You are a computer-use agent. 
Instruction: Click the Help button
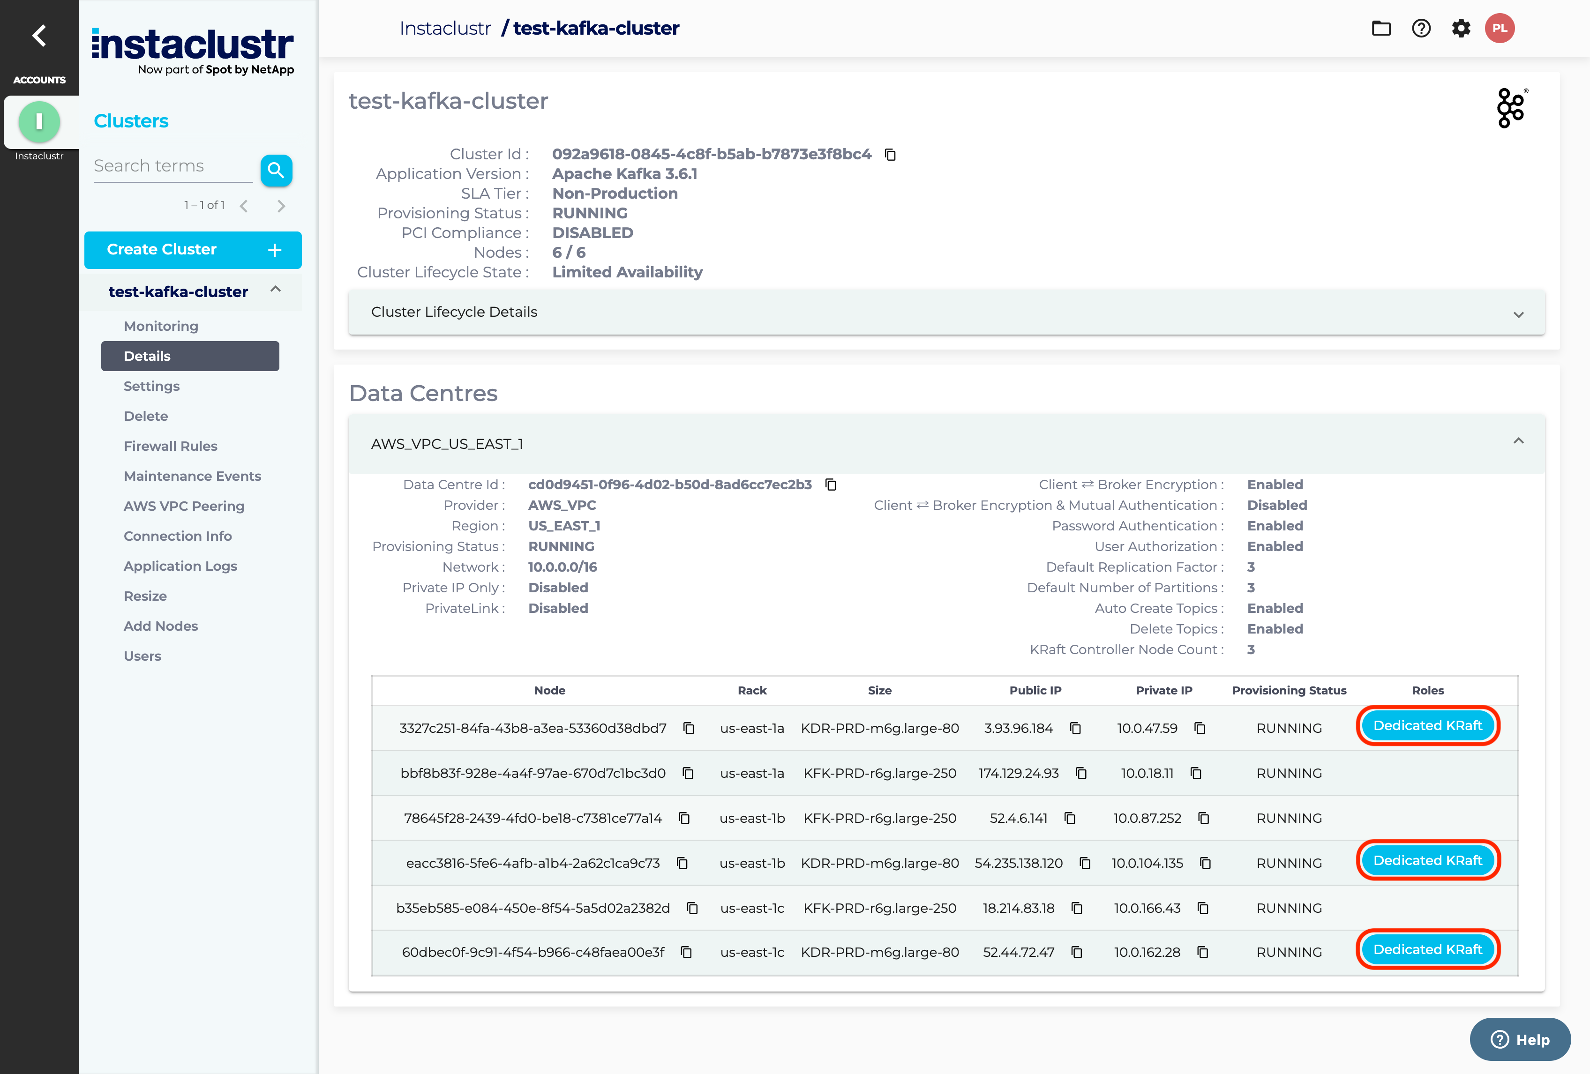(x=1520, y=1039)
